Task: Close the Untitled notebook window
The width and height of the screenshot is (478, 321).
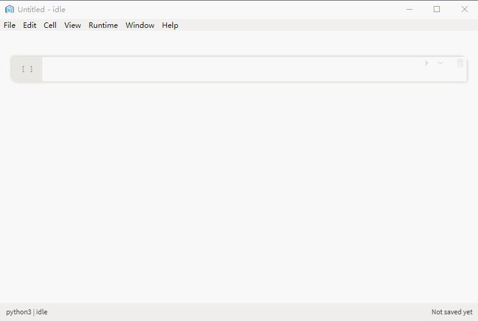Action: 464,9
